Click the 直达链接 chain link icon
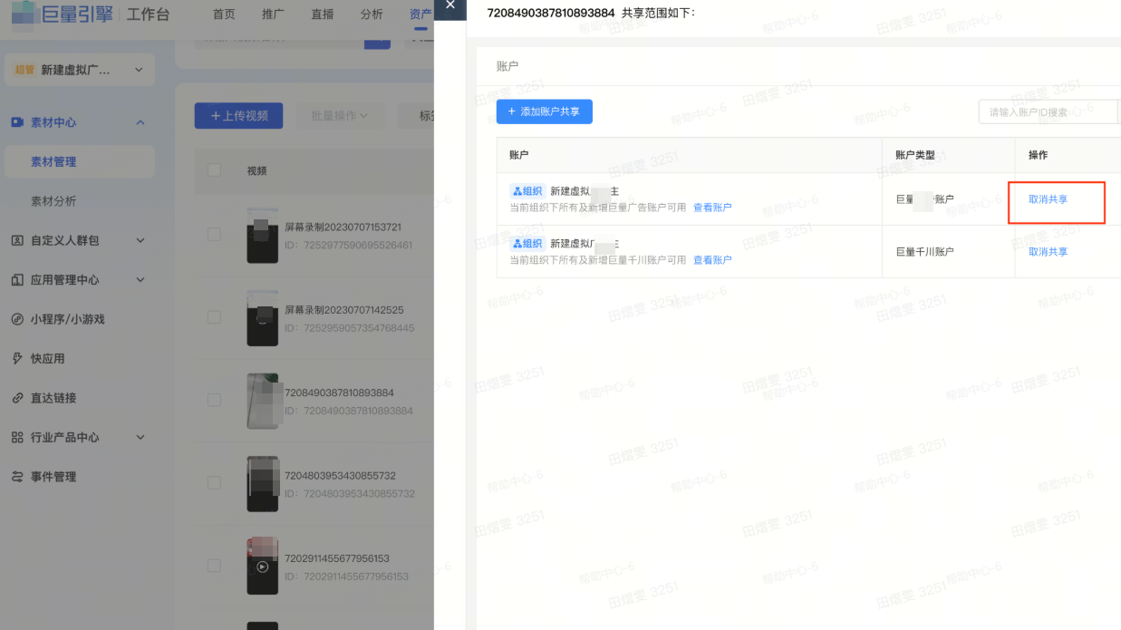Screen dimensions: 1121x630 (17, 398)
